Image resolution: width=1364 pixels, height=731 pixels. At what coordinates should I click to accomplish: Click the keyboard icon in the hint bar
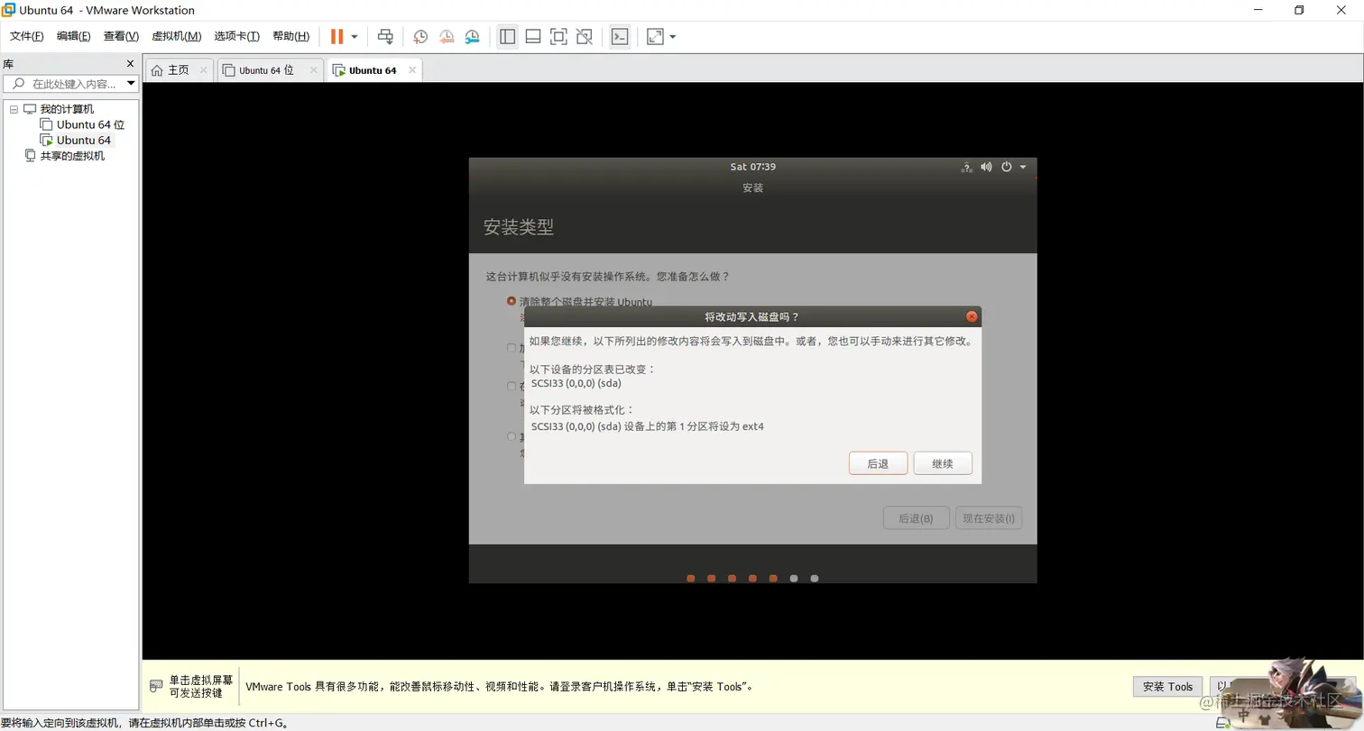point(157,686)
